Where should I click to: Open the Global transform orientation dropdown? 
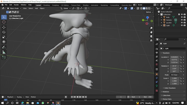tap(65, 8)
